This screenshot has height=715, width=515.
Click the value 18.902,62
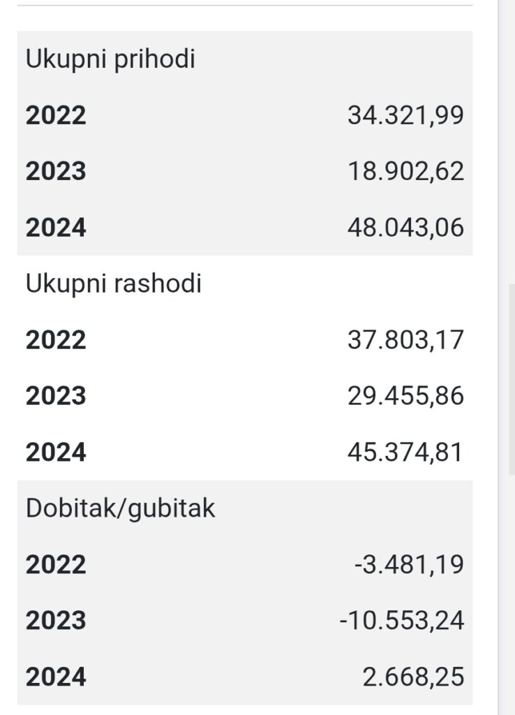(x=405, y=171)
